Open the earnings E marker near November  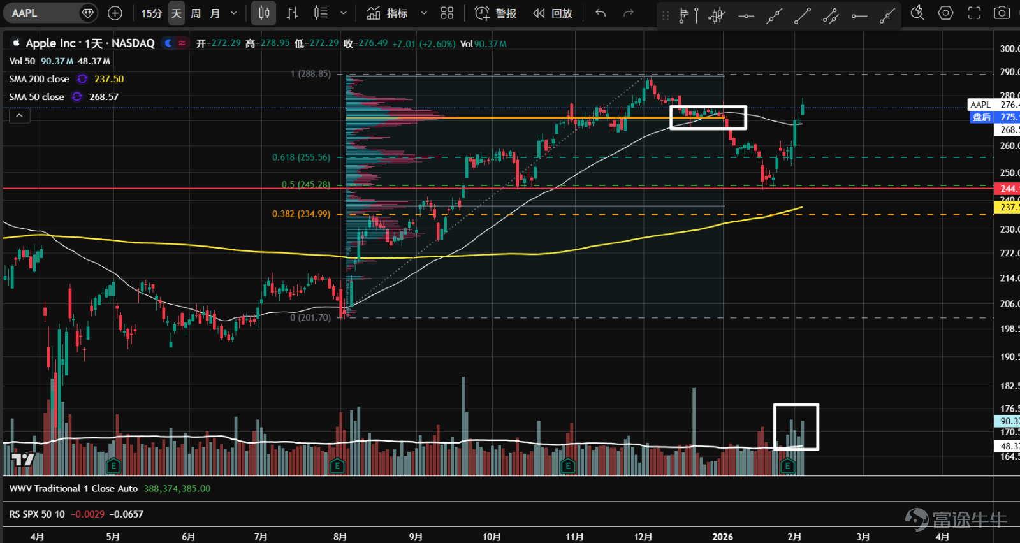tap(567, 466)
